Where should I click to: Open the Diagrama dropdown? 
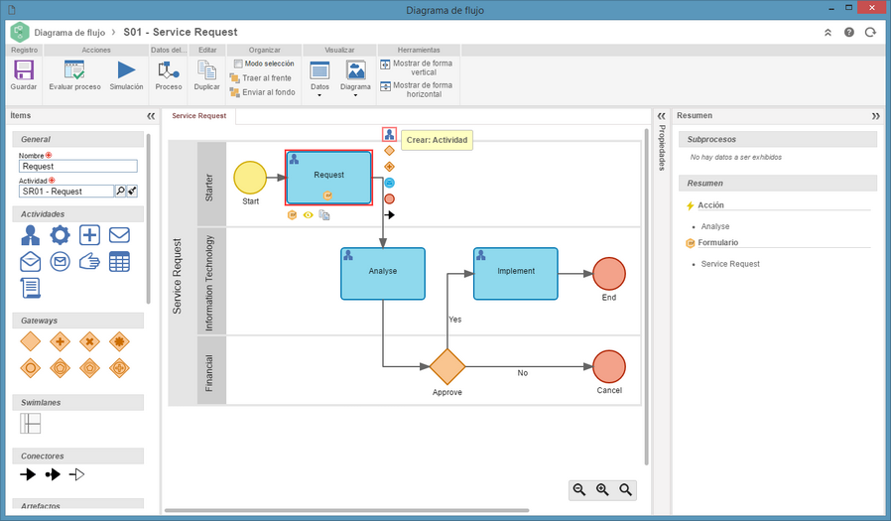(355, 78)
